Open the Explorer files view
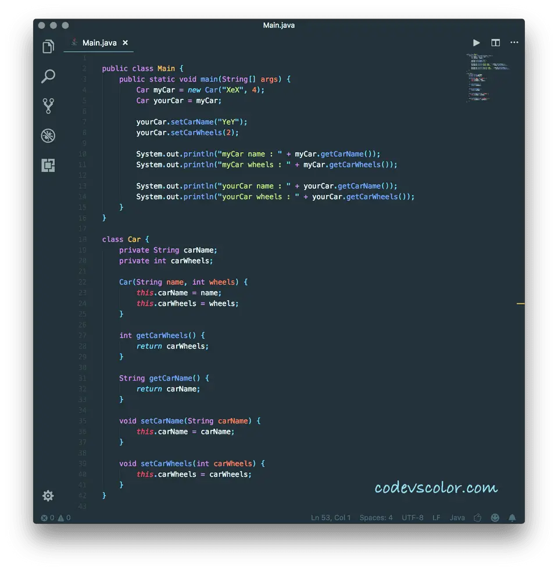 pyautogui.click(x=48, y=46)
